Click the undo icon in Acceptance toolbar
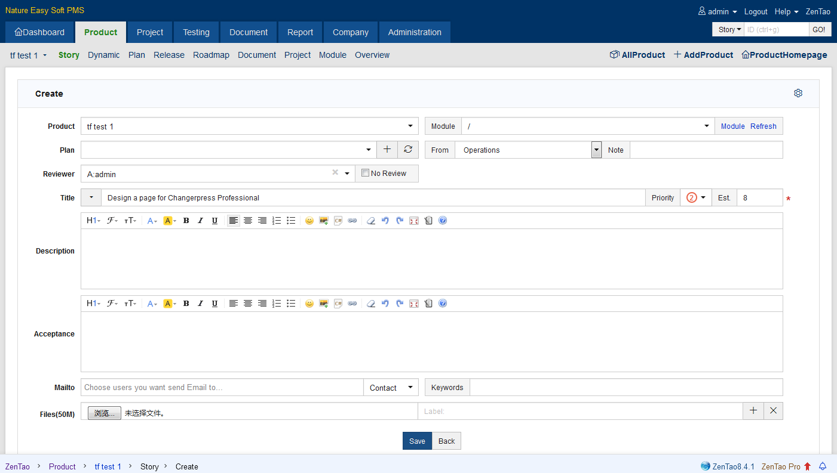Viewport: 837px width, 473px height. (385, 304)
